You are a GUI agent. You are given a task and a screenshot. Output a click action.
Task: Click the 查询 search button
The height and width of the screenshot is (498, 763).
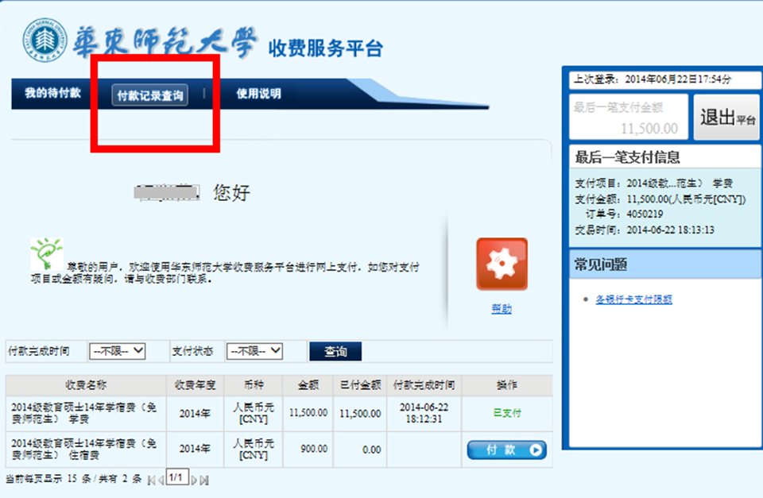click(x=335, y=352)
